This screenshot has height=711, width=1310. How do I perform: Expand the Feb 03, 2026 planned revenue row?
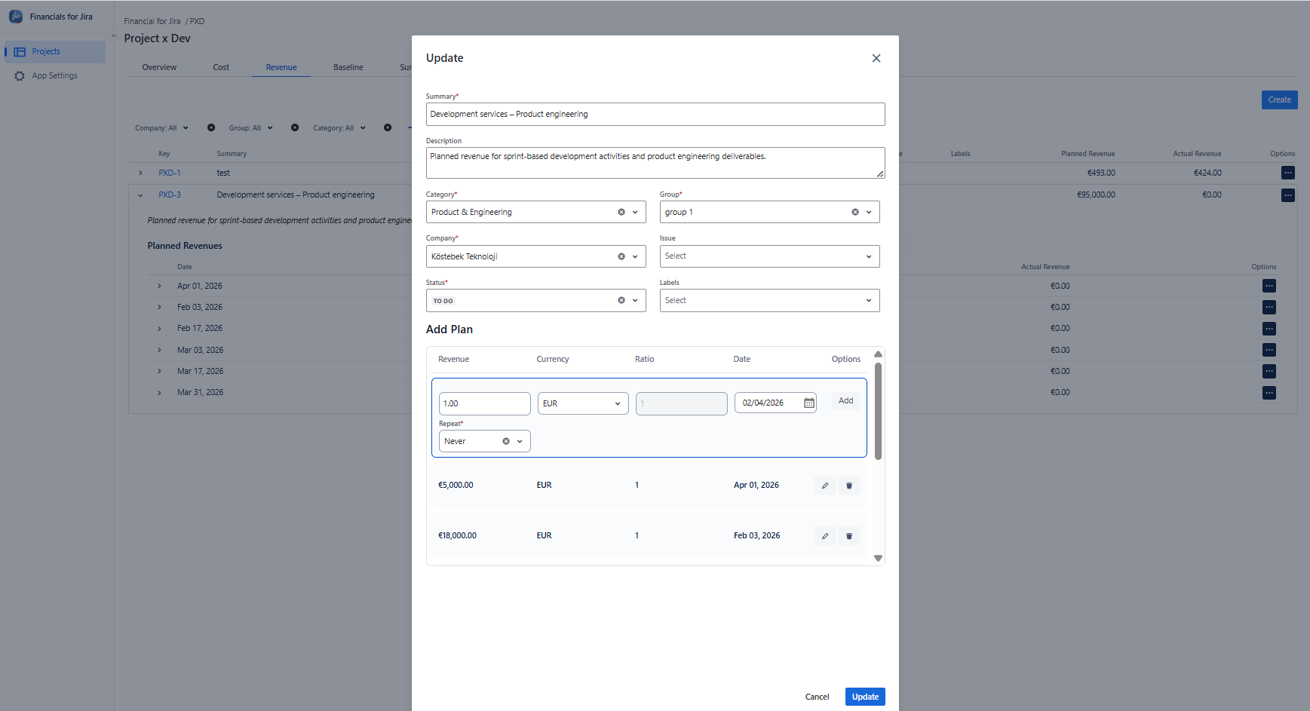point(159,308)
